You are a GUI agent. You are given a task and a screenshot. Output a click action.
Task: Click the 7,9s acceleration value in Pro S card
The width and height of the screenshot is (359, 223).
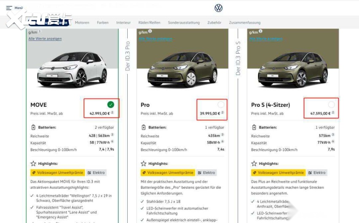click(331, 149)
